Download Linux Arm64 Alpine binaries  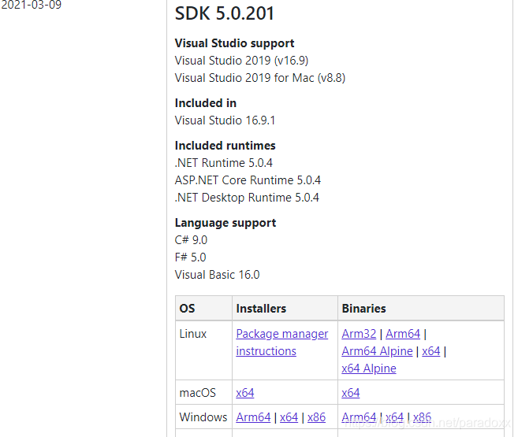coord(377,351)
